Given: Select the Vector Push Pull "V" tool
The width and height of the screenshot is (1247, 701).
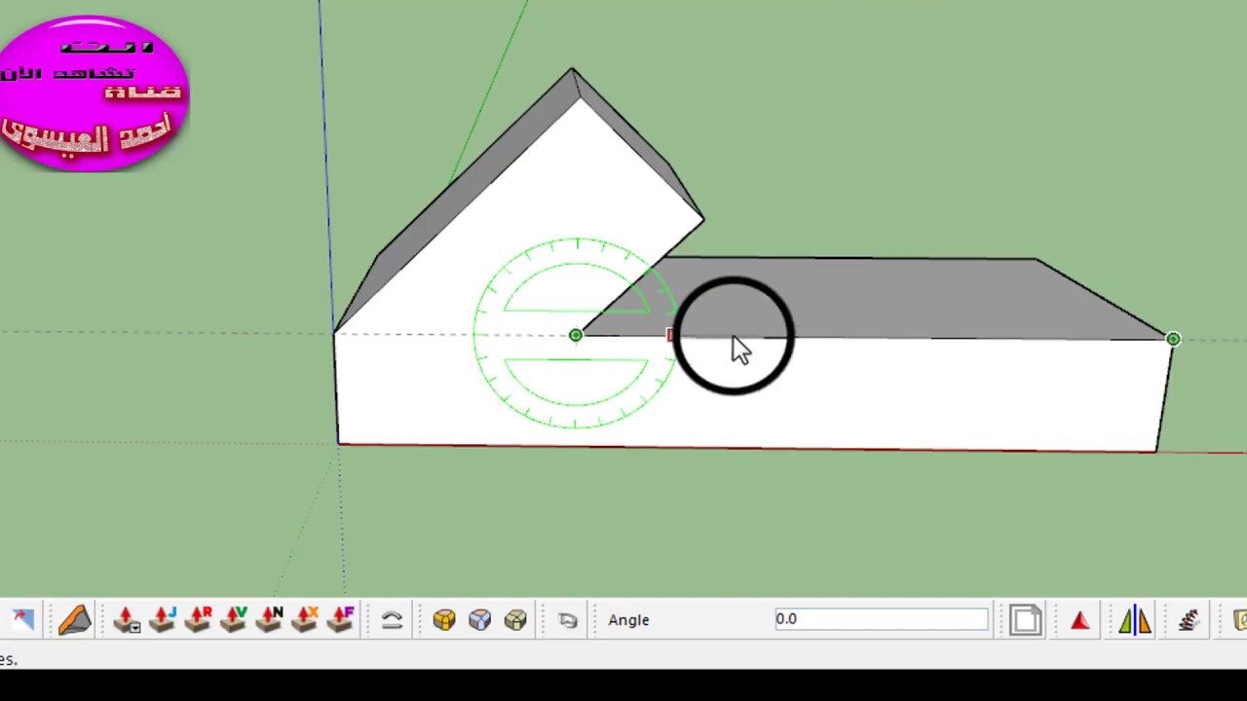Looking at the screenshot, I should [x=235, y=620].
